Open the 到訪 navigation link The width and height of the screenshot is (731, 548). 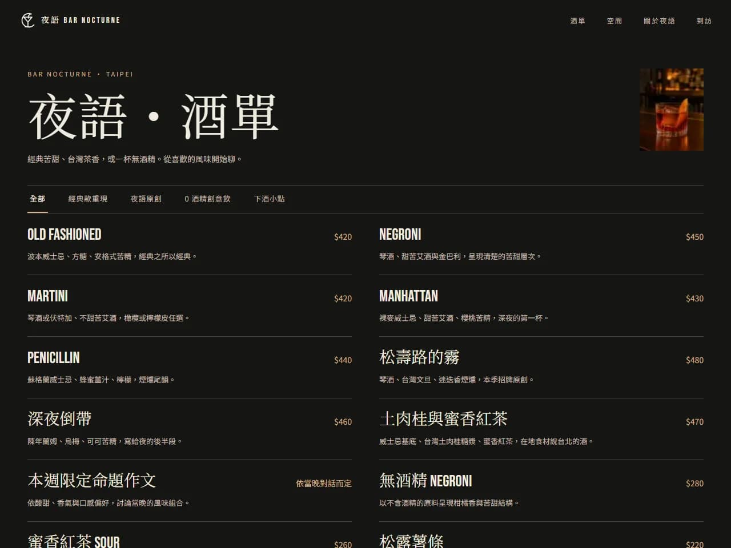click(x=704, y=21)
